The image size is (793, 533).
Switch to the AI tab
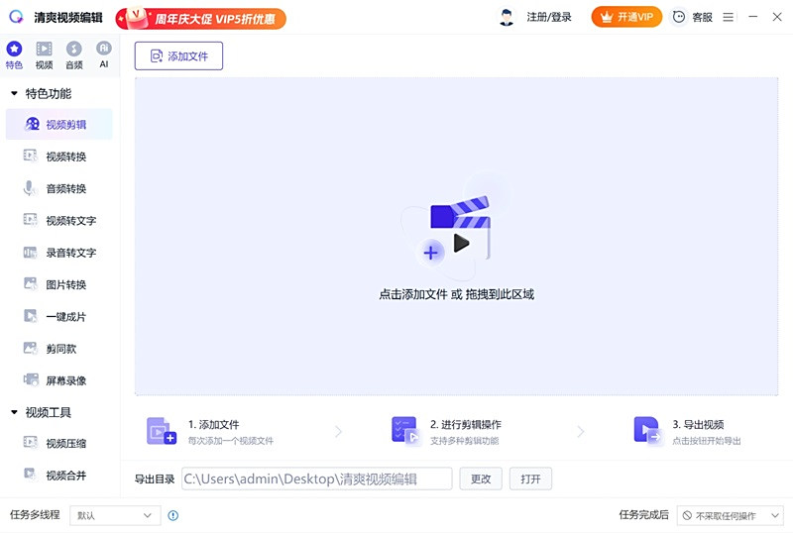(103, 55)
